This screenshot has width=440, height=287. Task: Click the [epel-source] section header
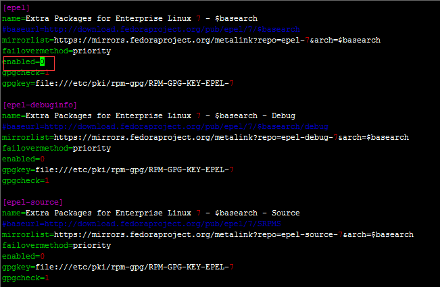[33, 202]
